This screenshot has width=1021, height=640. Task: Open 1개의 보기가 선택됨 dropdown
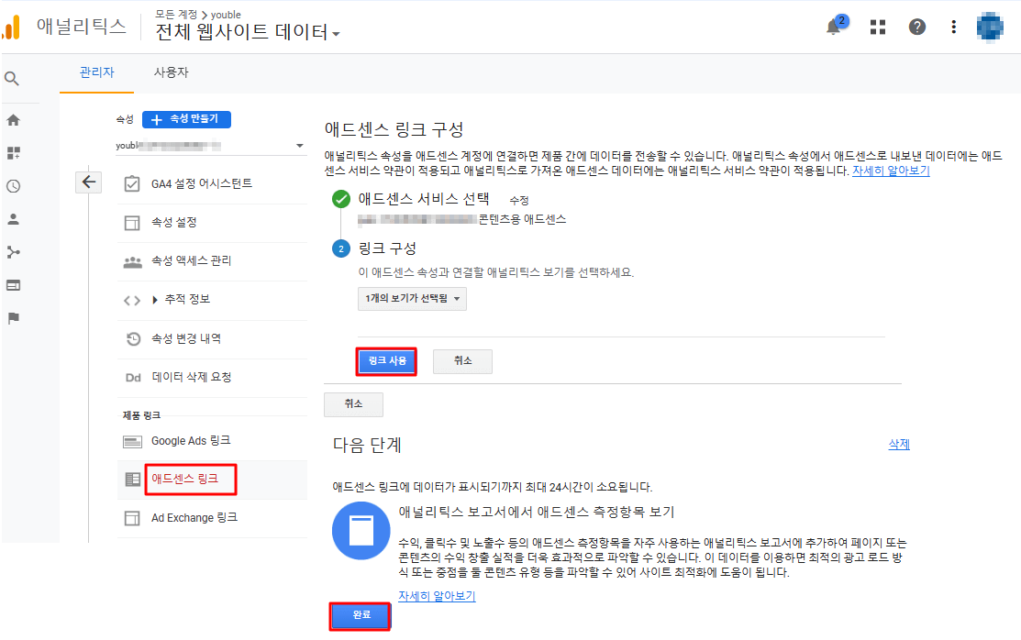pos(412,298)
